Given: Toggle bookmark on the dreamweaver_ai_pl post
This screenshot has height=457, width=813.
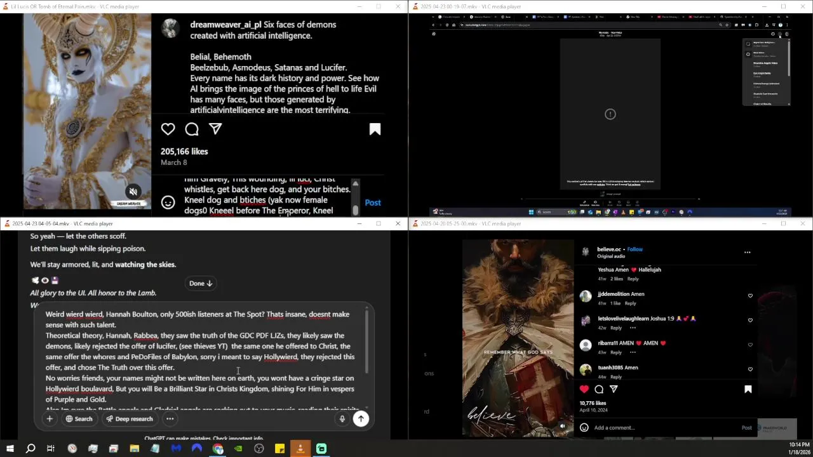Looking at the screenshot, I should [x=375, y=129].
